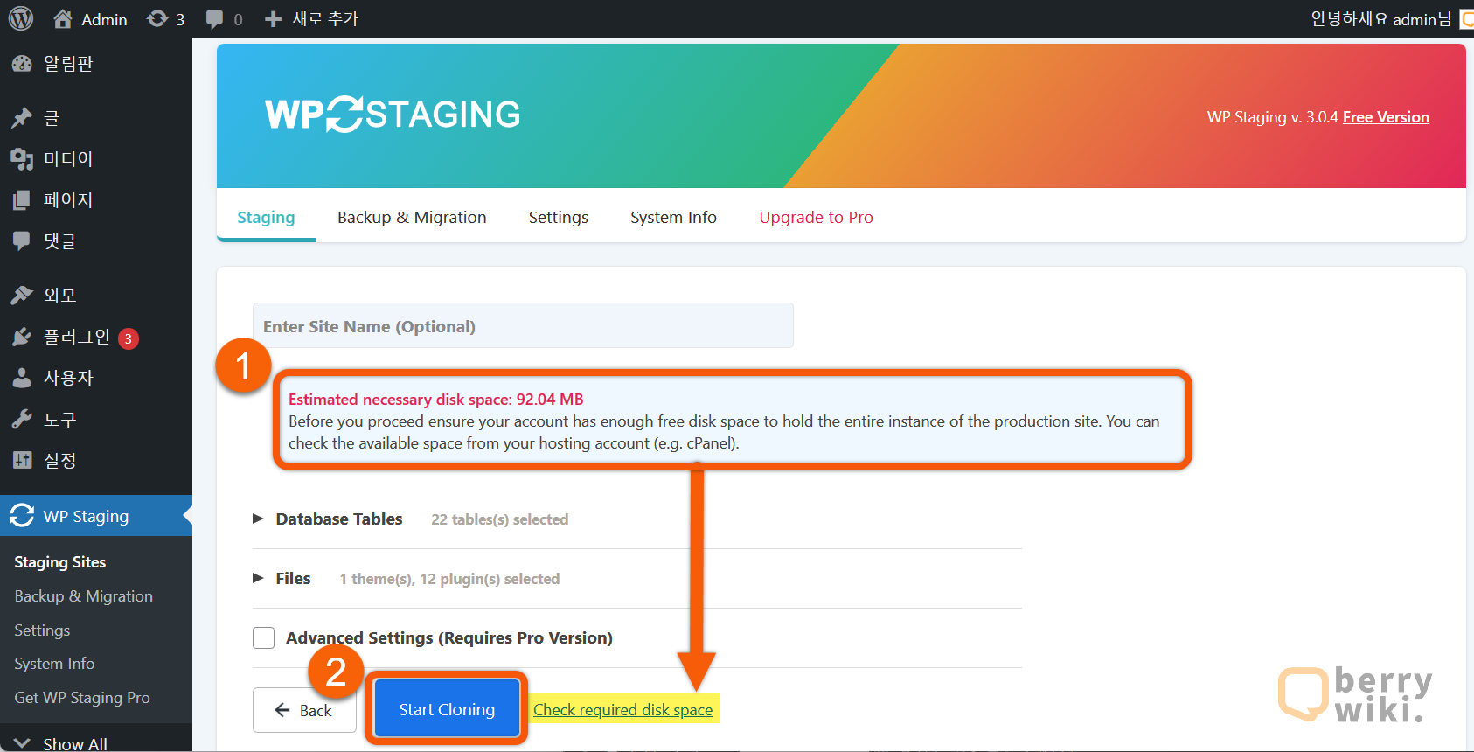Expand the Show All sidebar chevron
The image size is (1474, 752).
pyautogui.click(x=23, y=743)
